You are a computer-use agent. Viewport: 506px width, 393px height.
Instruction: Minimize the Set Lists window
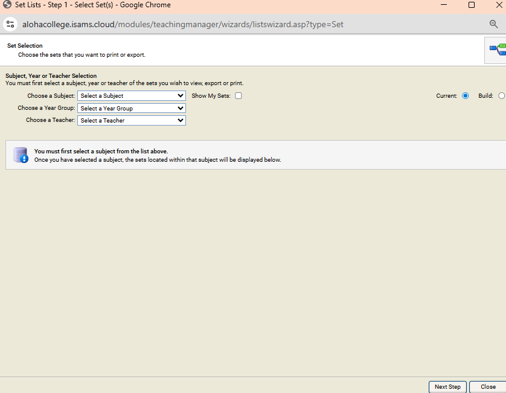point(444,5)
